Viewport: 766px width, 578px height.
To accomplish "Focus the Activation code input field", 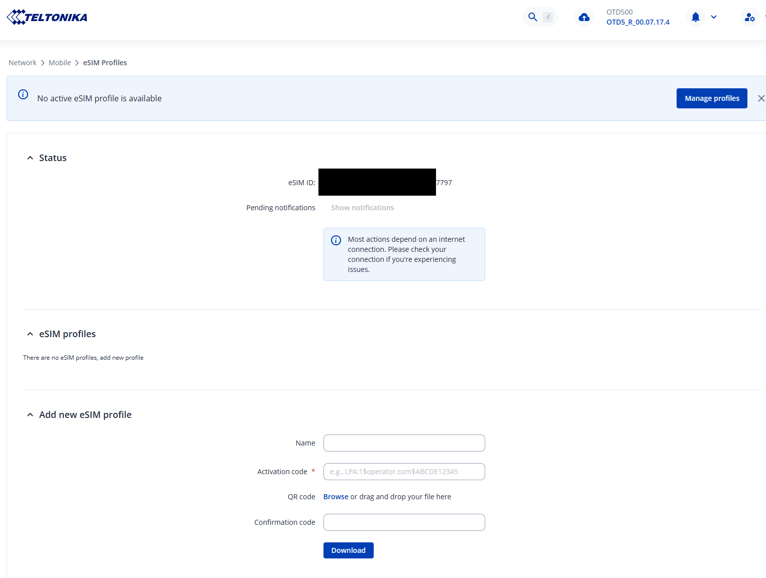I will 404,472.
